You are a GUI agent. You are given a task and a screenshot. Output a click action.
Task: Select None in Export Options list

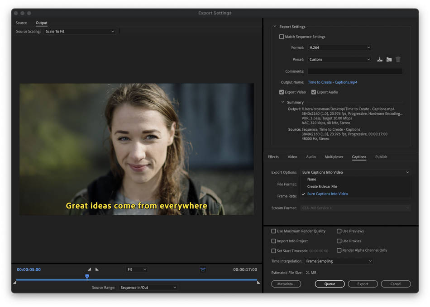pos(311,179)
